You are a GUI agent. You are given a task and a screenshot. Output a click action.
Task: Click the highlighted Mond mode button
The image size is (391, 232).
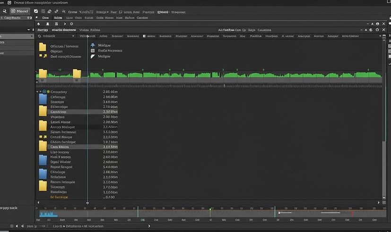point(20,11)
